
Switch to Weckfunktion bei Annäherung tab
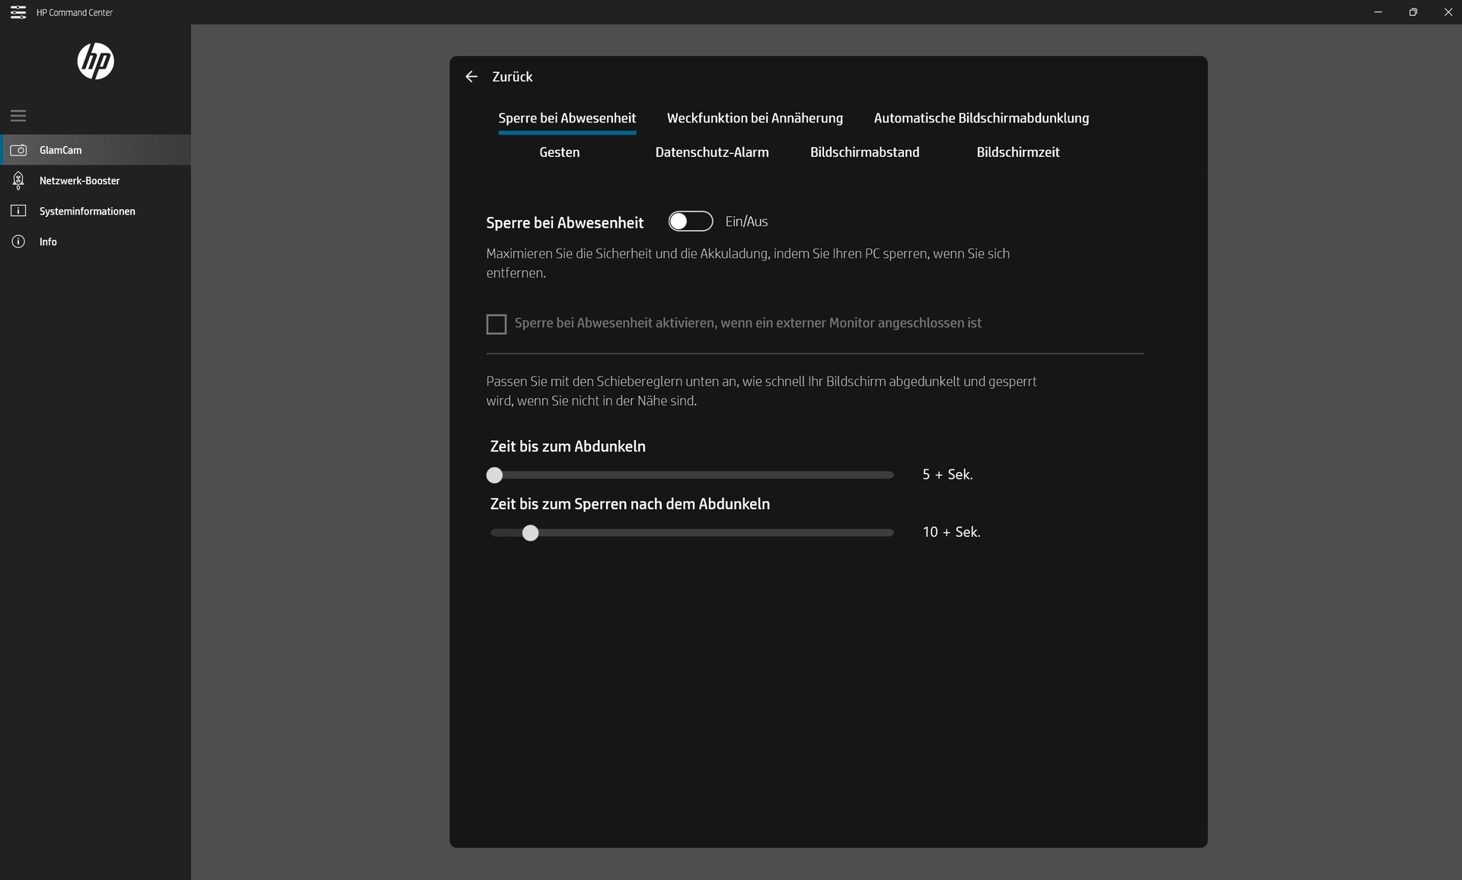tap(755, 118)
